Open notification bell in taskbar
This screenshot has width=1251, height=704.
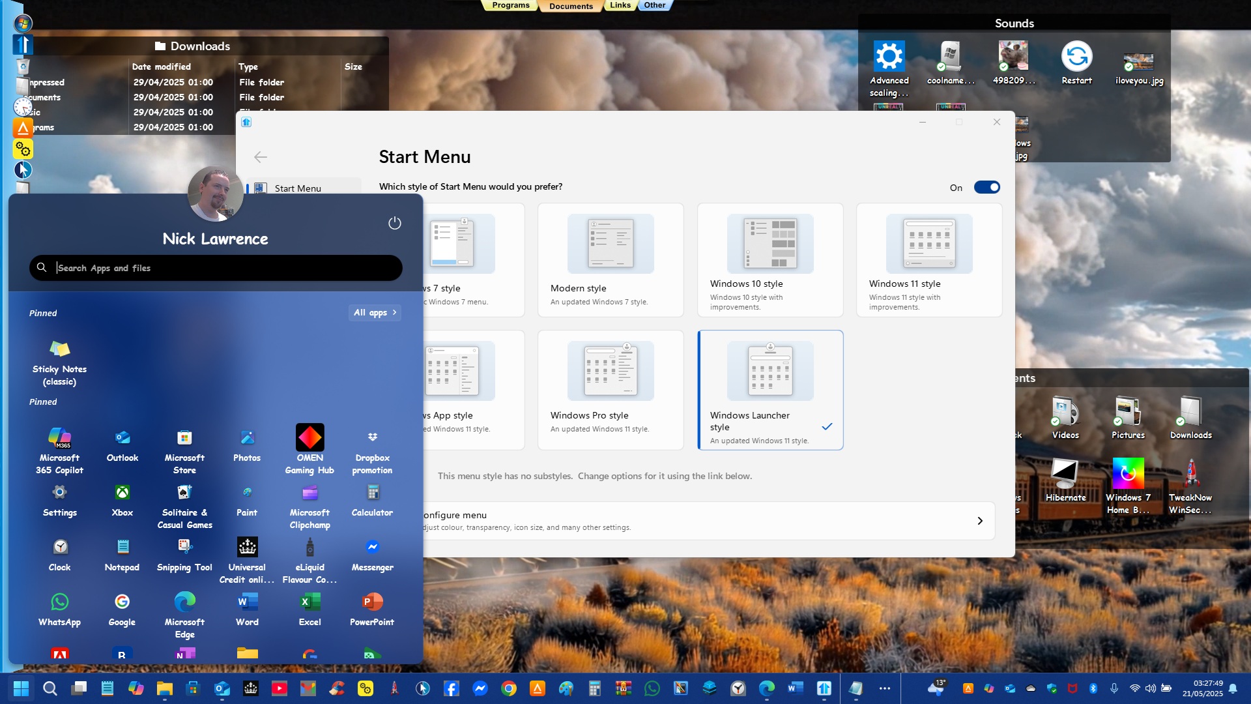tap(1233, 688)
